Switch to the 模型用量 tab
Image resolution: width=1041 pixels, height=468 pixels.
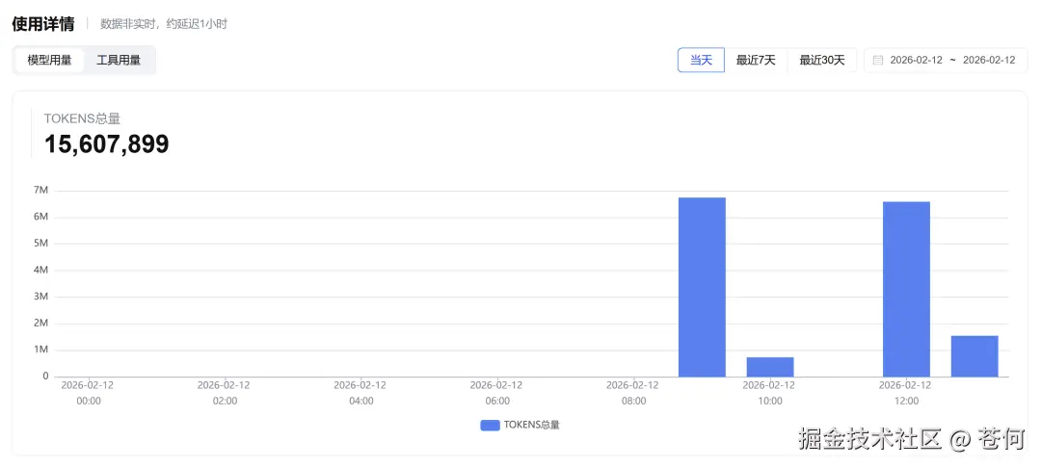point(49,60)
